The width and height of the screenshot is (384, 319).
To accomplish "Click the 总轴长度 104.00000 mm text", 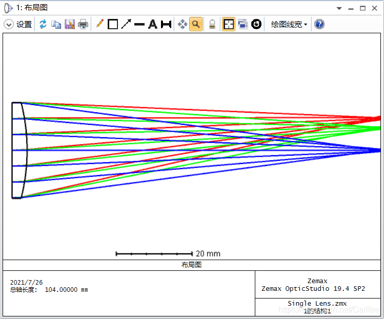I will (49, 290).
